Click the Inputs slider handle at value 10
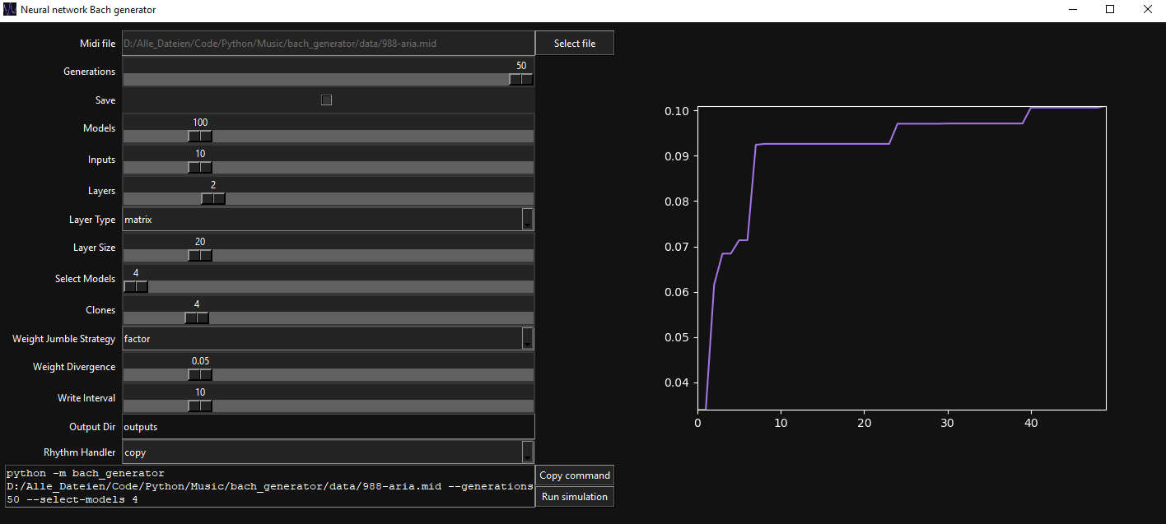 pyautogui.click(x=199, y=167)
